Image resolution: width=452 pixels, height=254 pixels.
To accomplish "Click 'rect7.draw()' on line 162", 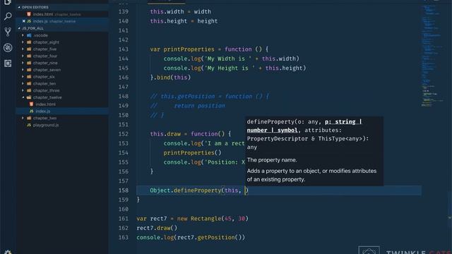I will (x=157, y=228).
